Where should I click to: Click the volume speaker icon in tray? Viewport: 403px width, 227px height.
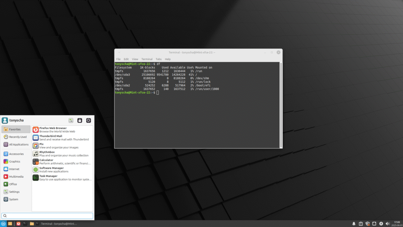(388, 224)
